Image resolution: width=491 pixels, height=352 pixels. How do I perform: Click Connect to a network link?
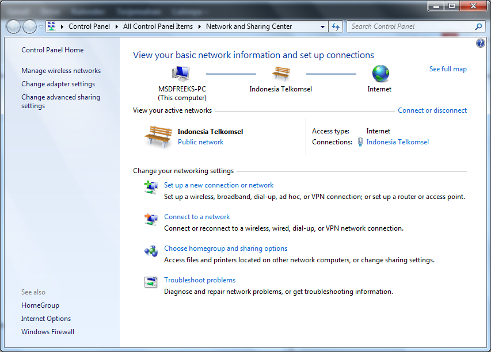[x=197, y=217]
